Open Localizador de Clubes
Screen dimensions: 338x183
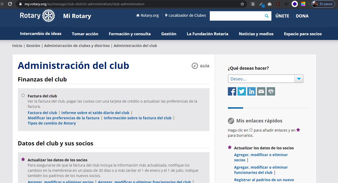point(185,15)
